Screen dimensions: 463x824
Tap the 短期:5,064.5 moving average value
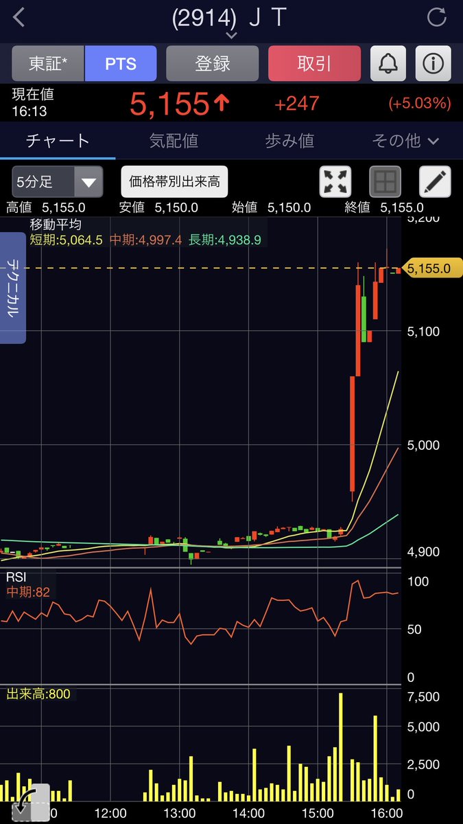(66, 240)
